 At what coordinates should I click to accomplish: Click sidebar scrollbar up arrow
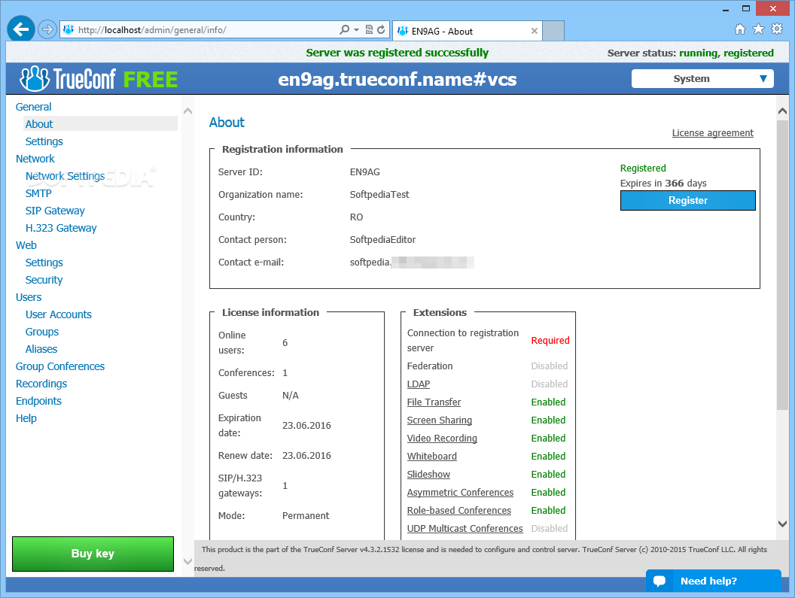coord(187,111)
